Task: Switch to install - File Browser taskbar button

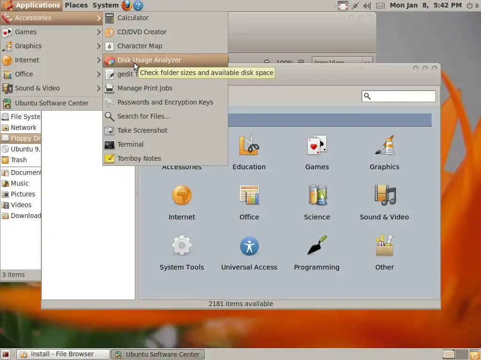Action: point(63,354)
